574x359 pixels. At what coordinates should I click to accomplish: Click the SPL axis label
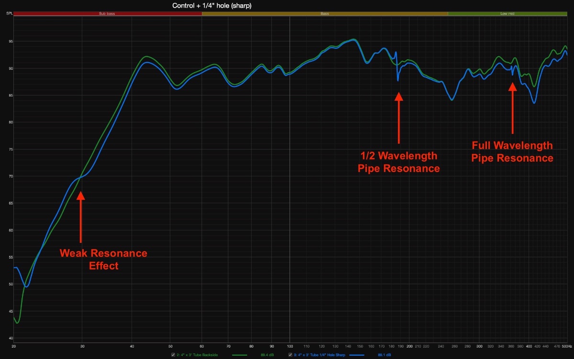9,14
